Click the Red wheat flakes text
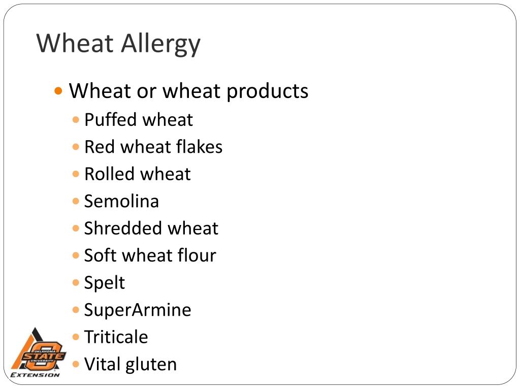520x390 pixels. (x=153, y=147)
